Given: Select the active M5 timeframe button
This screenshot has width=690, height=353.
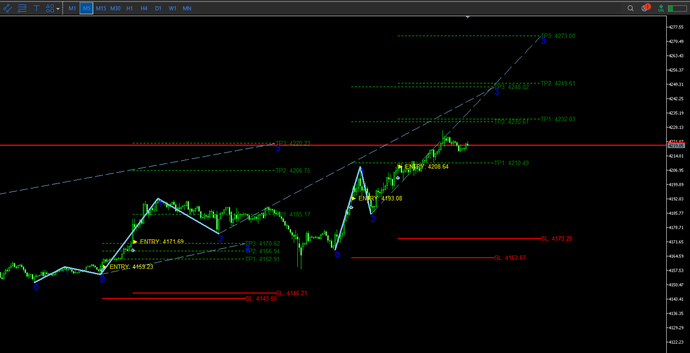Looking at the screenshot, I should pos(86,8).
